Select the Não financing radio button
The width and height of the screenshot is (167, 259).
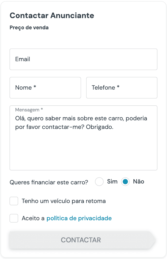pos(125,182)
